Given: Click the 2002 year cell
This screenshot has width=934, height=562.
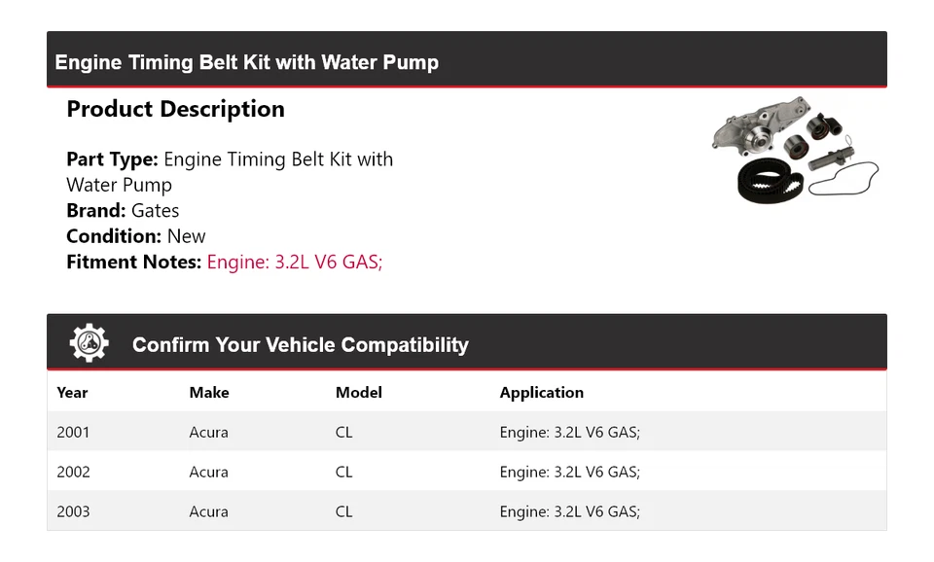Looking at the screenshot, I should pyautogui.click(x=73, y=472).
